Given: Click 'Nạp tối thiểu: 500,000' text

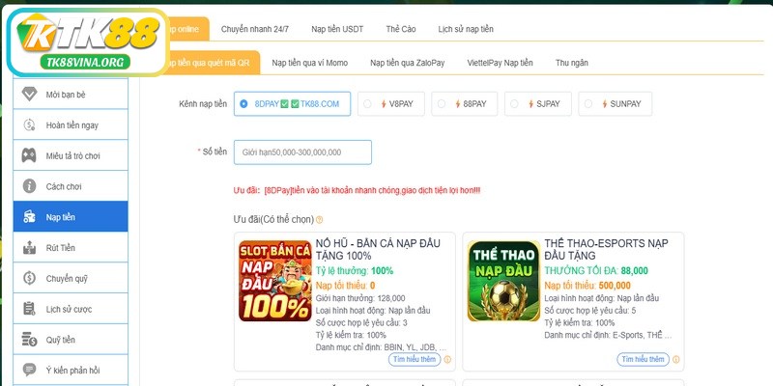Looking at the screenshot, I should click(587, 285).
